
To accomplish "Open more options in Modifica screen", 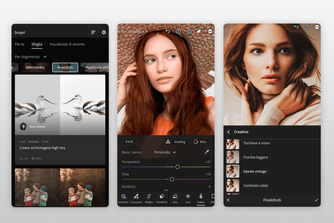I will point(210,31).
